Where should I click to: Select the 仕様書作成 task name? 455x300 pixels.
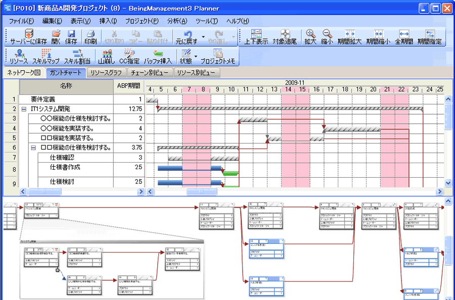coord(65,167)
